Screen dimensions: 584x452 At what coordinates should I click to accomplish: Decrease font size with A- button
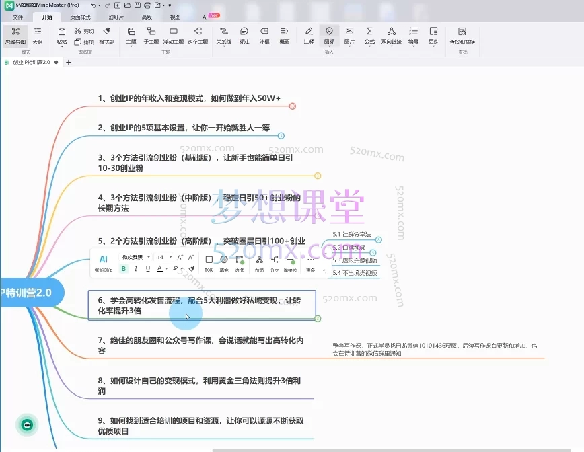coord(192,257)
